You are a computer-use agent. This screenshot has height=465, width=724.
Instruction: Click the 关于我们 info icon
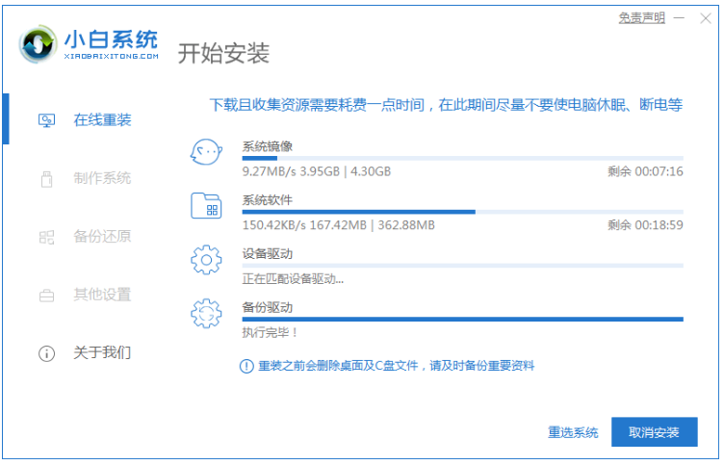tap(45, 353)
